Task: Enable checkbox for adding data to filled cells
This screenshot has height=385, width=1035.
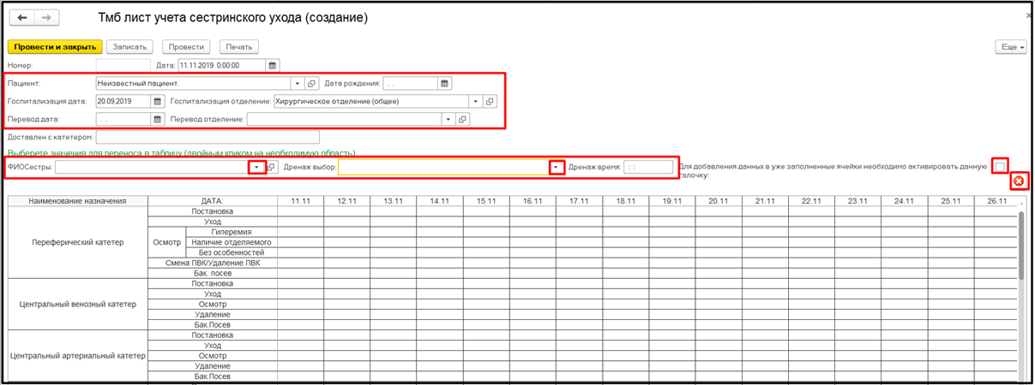Action: [x=1000, y=166]
